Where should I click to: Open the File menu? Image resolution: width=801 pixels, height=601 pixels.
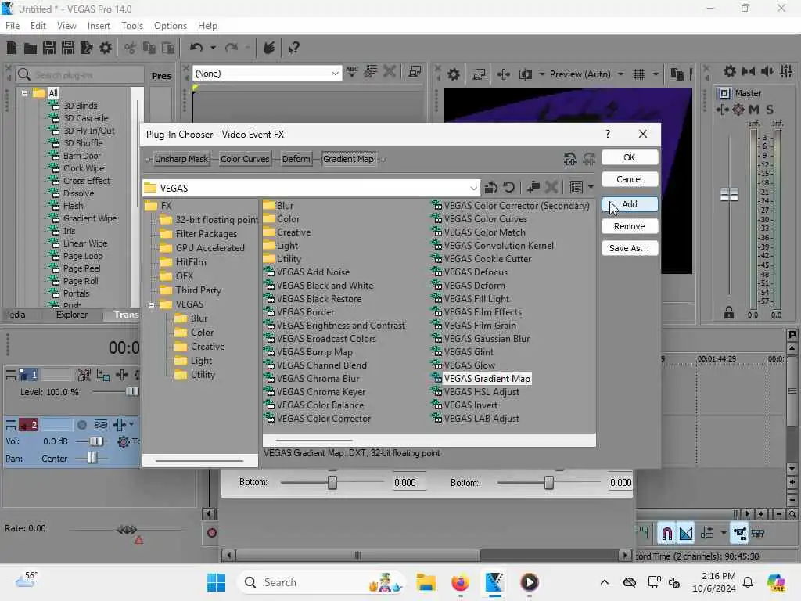tap(13, 26)
